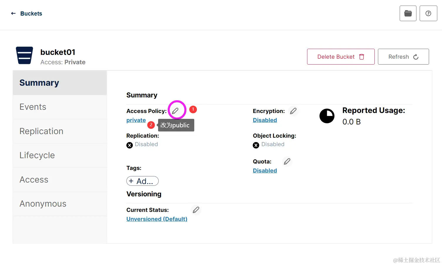Click the Add tag button

pyautogui.click(x=142, y=181)
